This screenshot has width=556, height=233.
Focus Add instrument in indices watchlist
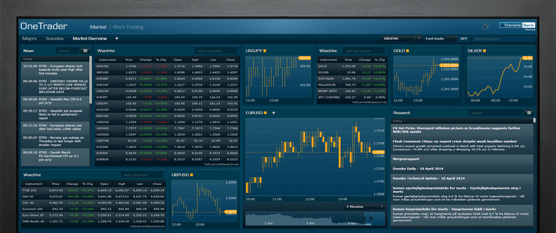coord(142,175)
